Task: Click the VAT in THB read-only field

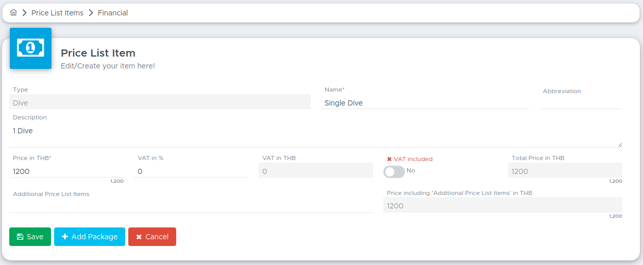Action: (316, 170)
